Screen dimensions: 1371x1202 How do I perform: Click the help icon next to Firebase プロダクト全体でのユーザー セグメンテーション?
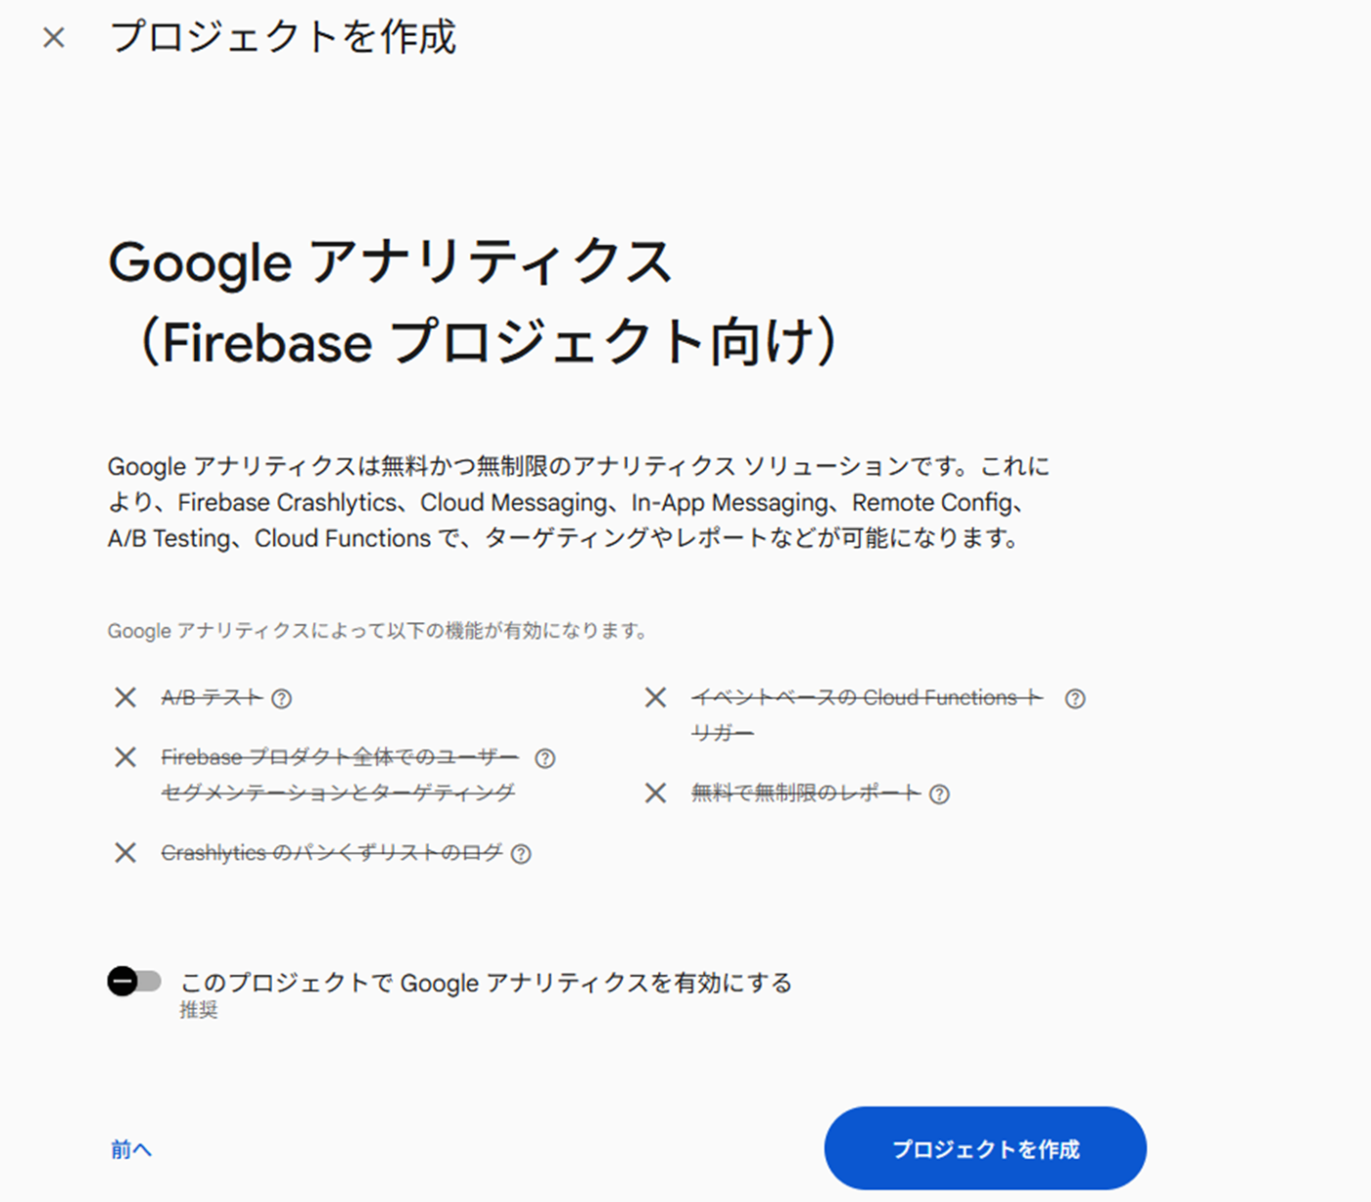click(x=546, y=757)
